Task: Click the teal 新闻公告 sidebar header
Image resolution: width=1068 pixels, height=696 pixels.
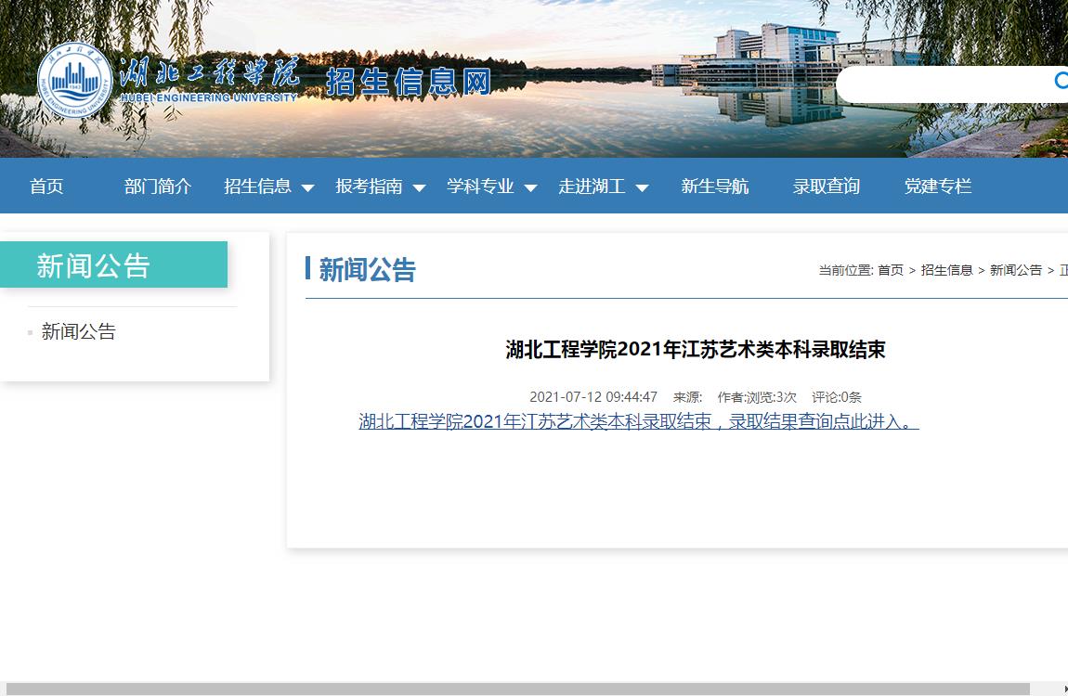Action: pyautogui.click(x=113, y=264)
